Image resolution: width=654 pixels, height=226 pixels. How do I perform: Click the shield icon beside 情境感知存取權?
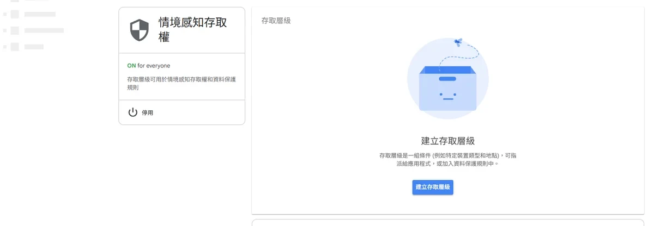140,30
